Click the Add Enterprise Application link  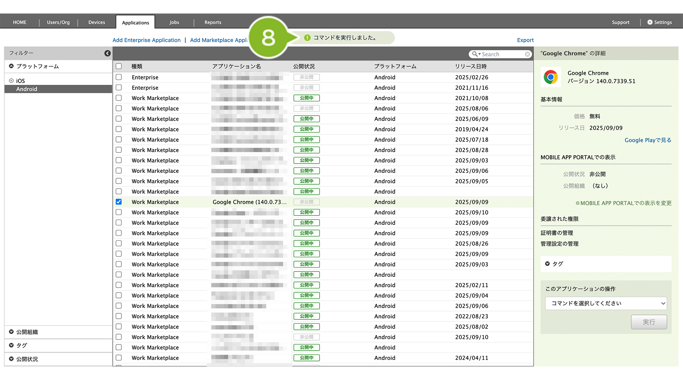(x=146, y=40)
